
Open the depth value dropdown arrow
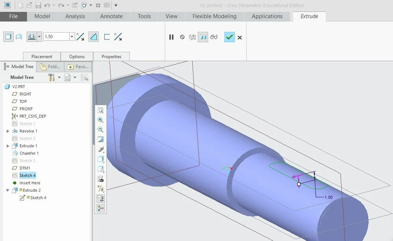72,37
